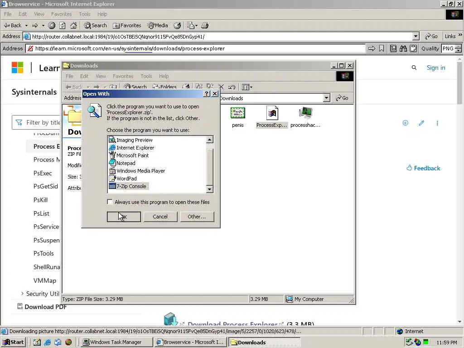
Task: Click the Refresh page icon in the browser toolbar
Action: point(63,25)
